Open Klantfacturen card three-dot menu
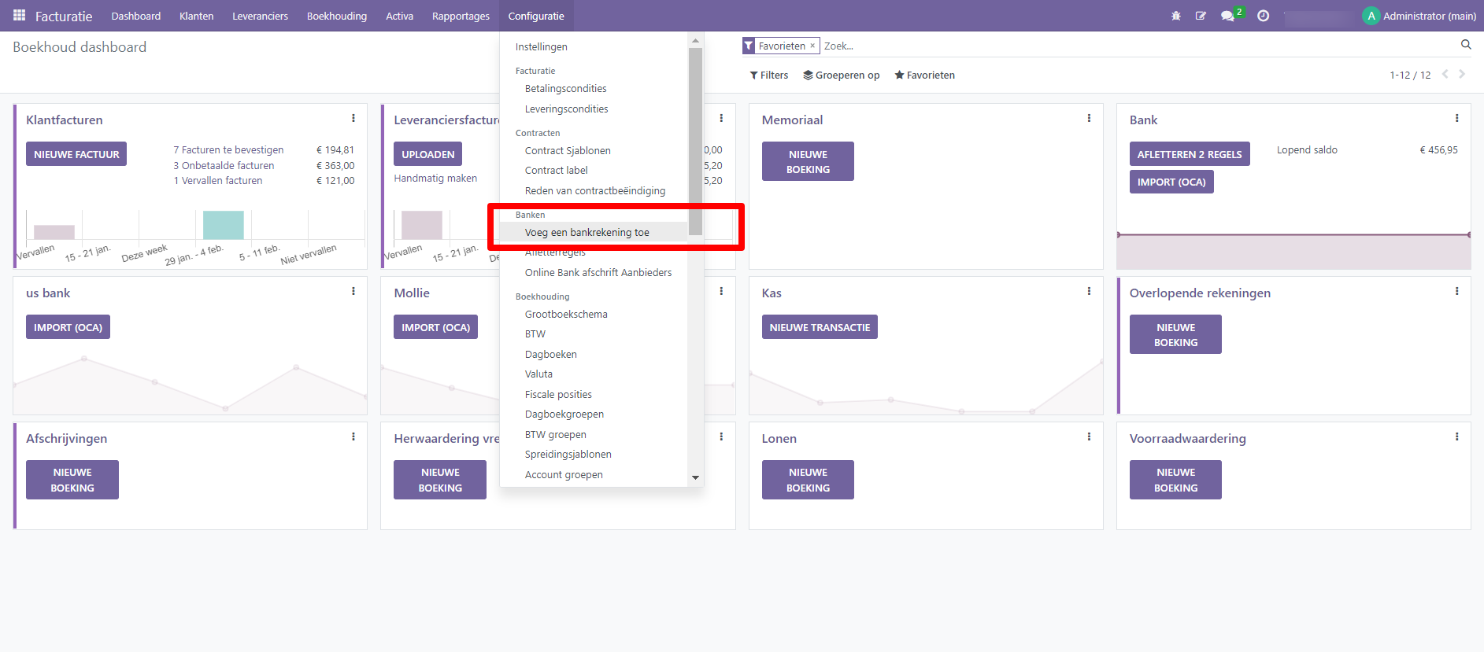The width and height of the screenshot is (1484, 652). pyautogui.click(x=353, y=119)
